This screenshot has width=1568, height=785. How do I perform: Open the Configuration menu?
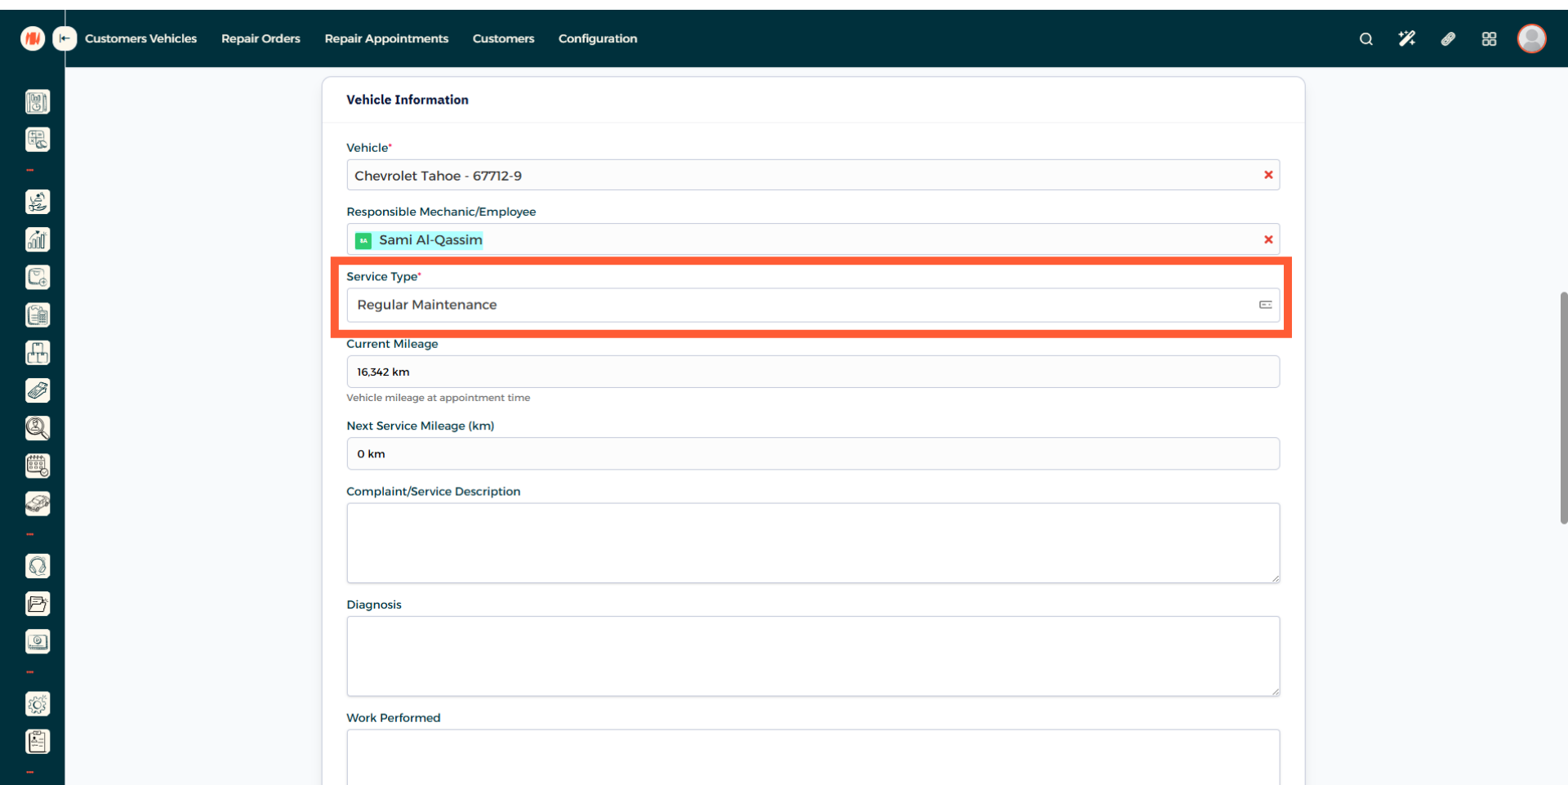(x=597, y=38)
